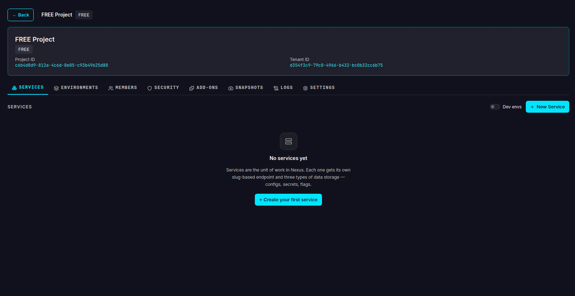This screenshot has width=575, height=296.
Task: Click the Project ID value c6b4d8d9-812a-4c6d-8e05-c93b49625d80
Action: coord(61,65)
